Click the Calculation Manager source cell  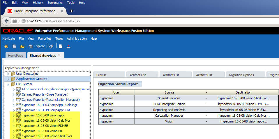click(x=169, y=116)
